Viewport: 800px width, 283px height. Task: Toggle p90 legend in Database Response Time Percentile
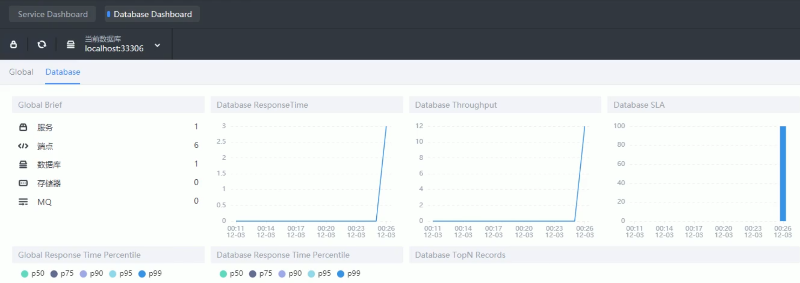click(290, 273)
